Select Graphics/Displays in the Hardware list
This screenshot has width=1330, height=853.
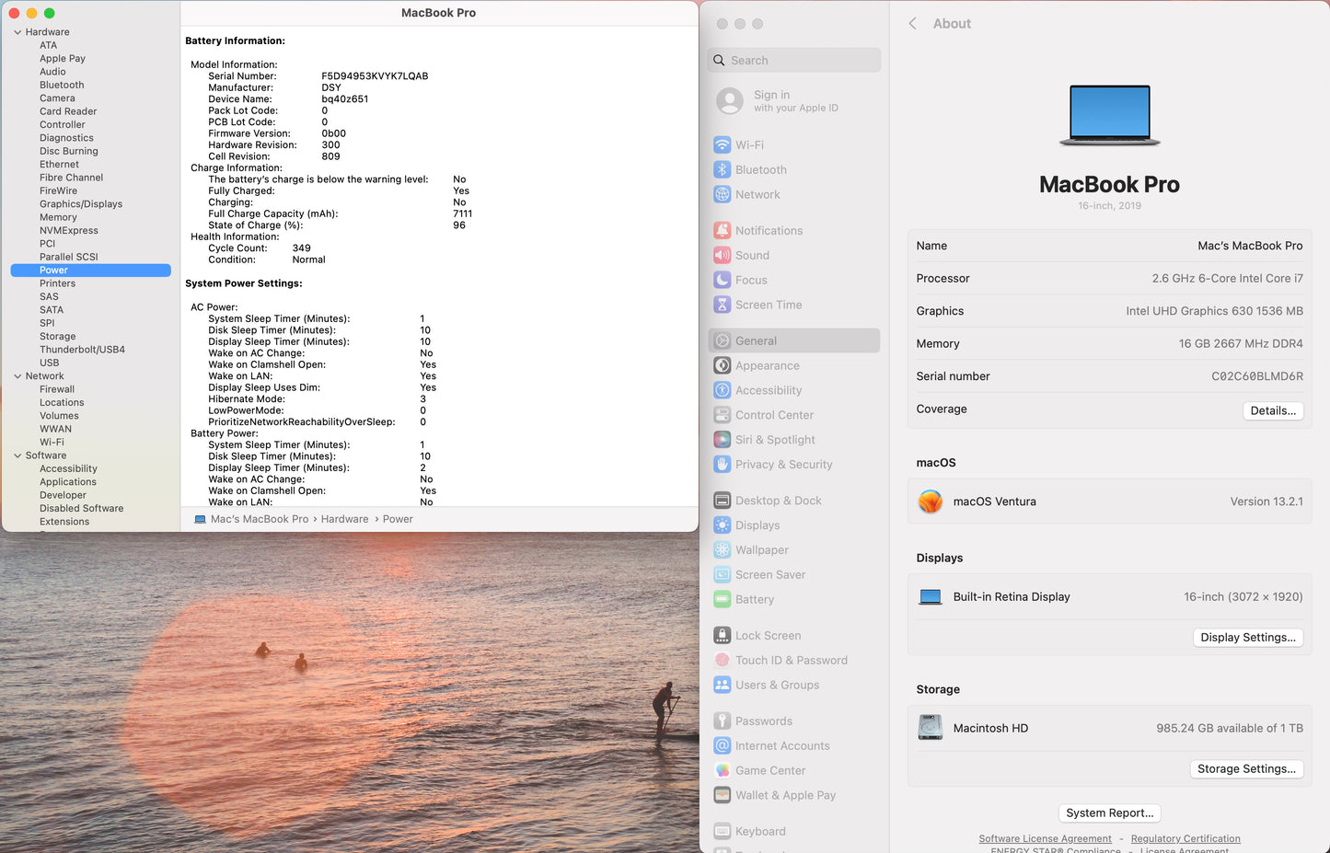pyautogui.click(x=81, y=204)
